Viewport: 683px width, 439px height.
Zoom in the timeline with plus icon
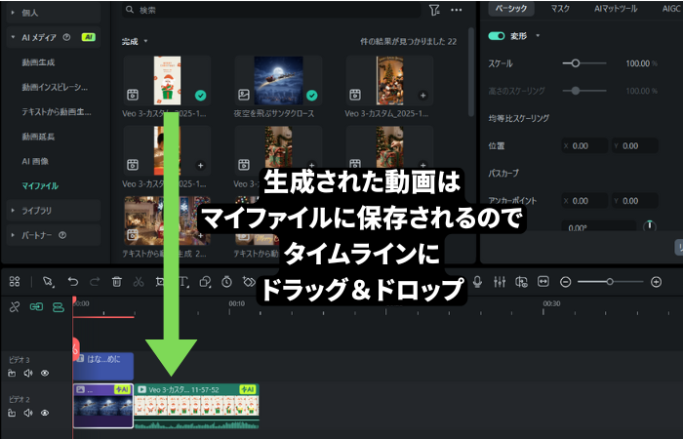click(656, 282)
